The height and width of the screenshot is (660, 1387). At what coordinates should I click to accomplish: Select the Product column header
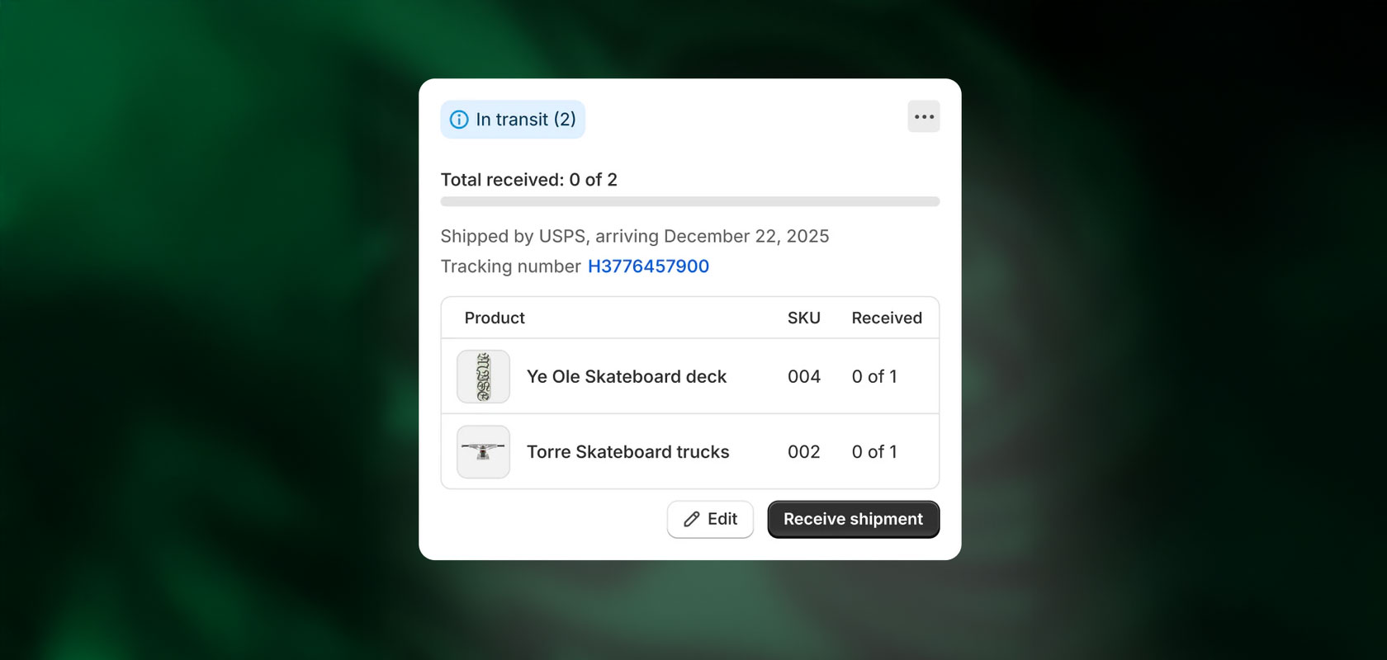point(494,318)
